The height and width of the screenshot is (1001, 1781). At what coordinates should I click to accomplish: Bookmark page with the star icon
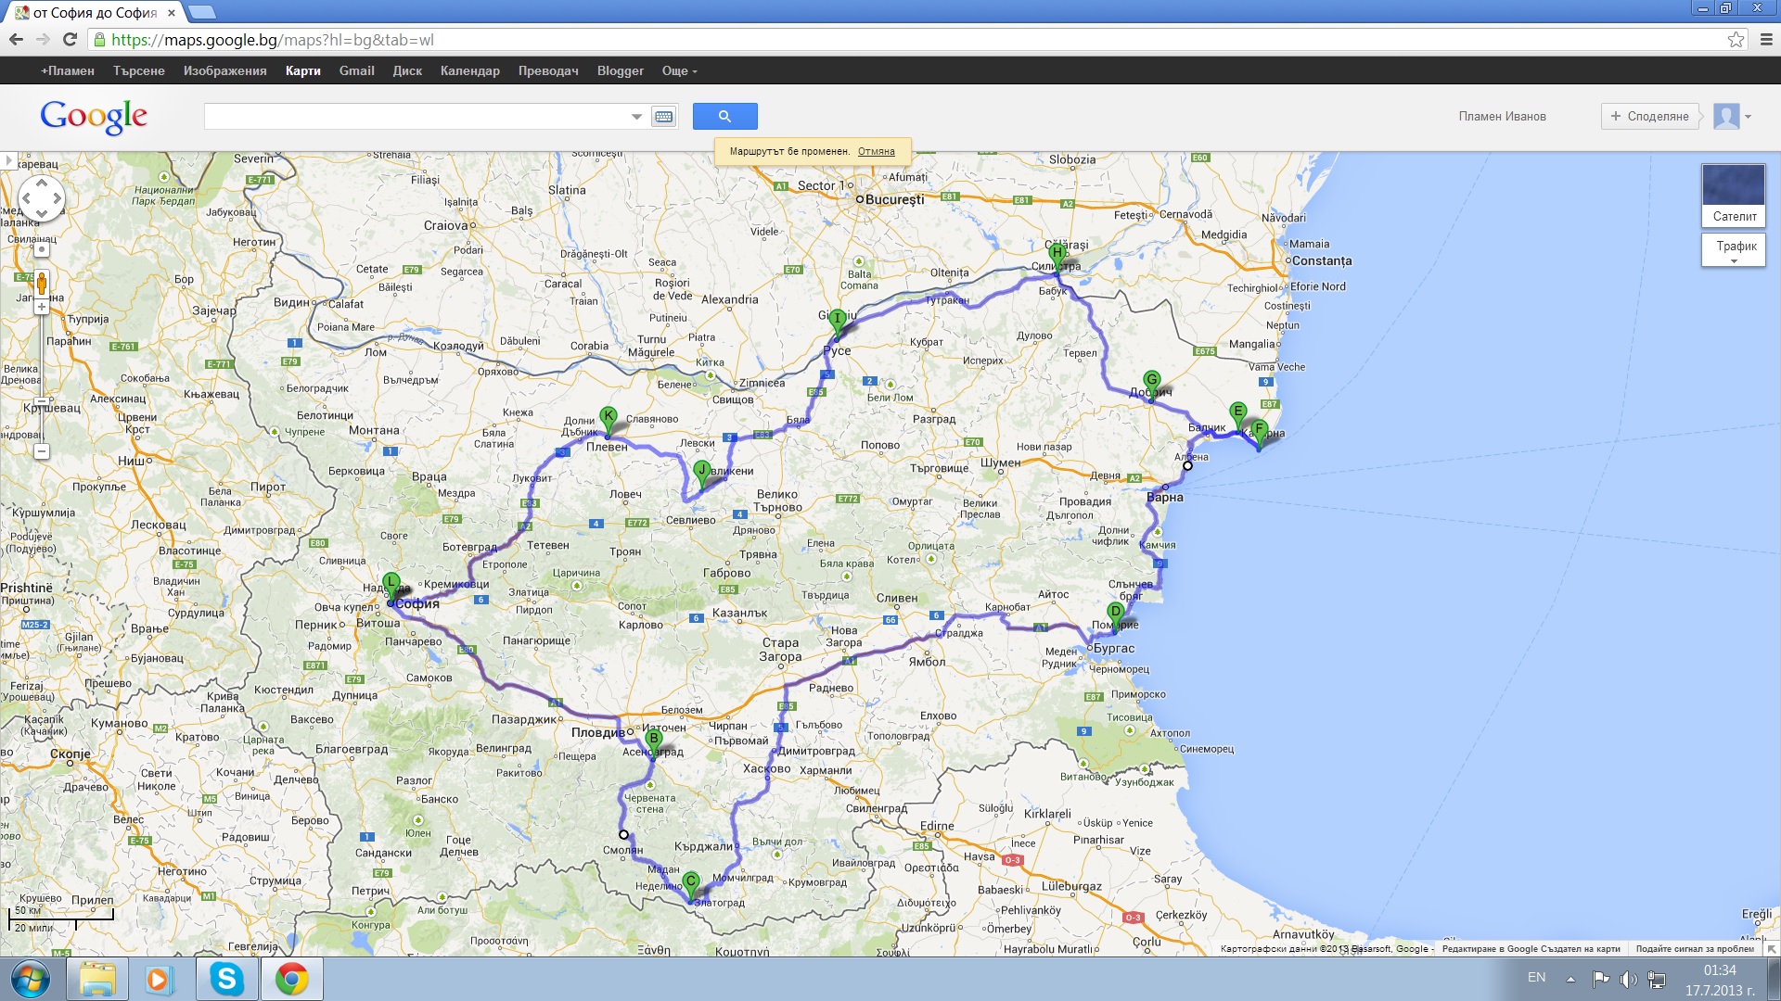pos(1736,40)
